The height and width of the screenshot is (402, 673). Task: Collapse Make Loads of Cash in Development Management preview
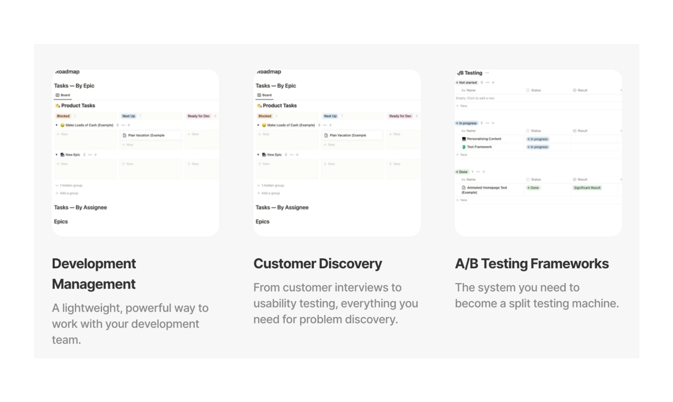pyautogui.click(x=57, y=125)
